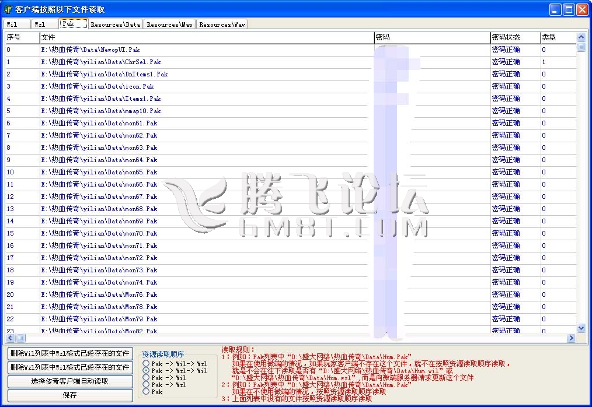Close the window with the red X
Screen dimensions: 592x407
pos(582,10)
